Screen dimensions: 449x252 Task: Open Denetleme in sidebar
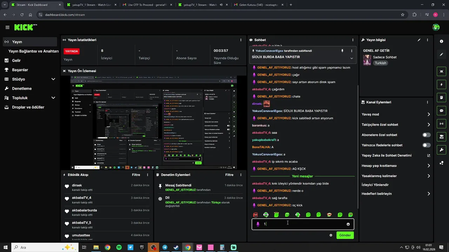[22, 89]
